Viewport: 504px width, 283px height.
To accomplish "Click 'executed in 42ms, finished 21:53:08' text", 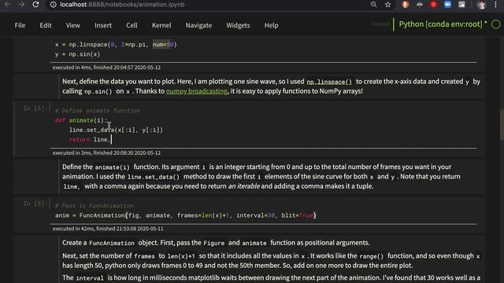I will click(108, 229).
